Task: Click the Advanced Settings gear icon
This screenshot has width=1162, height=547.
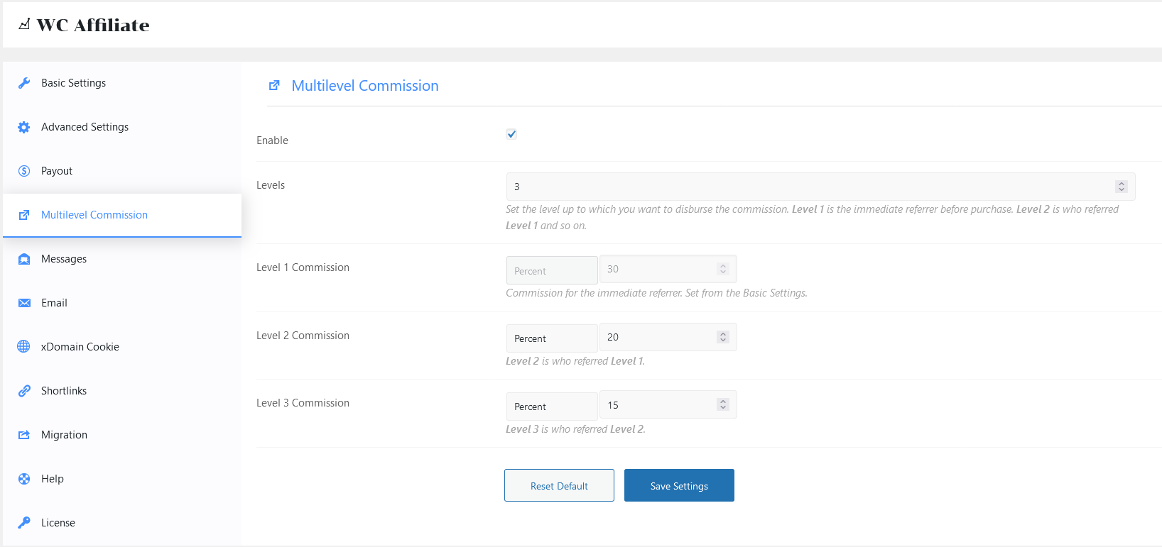Action: click(x=24, y=127)
